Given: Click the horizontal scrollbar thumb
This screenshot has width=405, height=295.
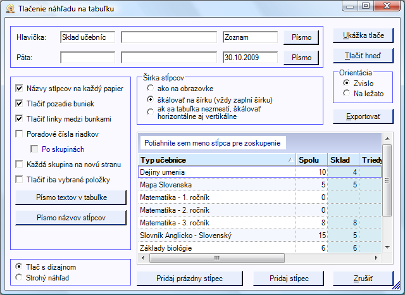Looking at the screenshot, I should click(x=216, y=258).
